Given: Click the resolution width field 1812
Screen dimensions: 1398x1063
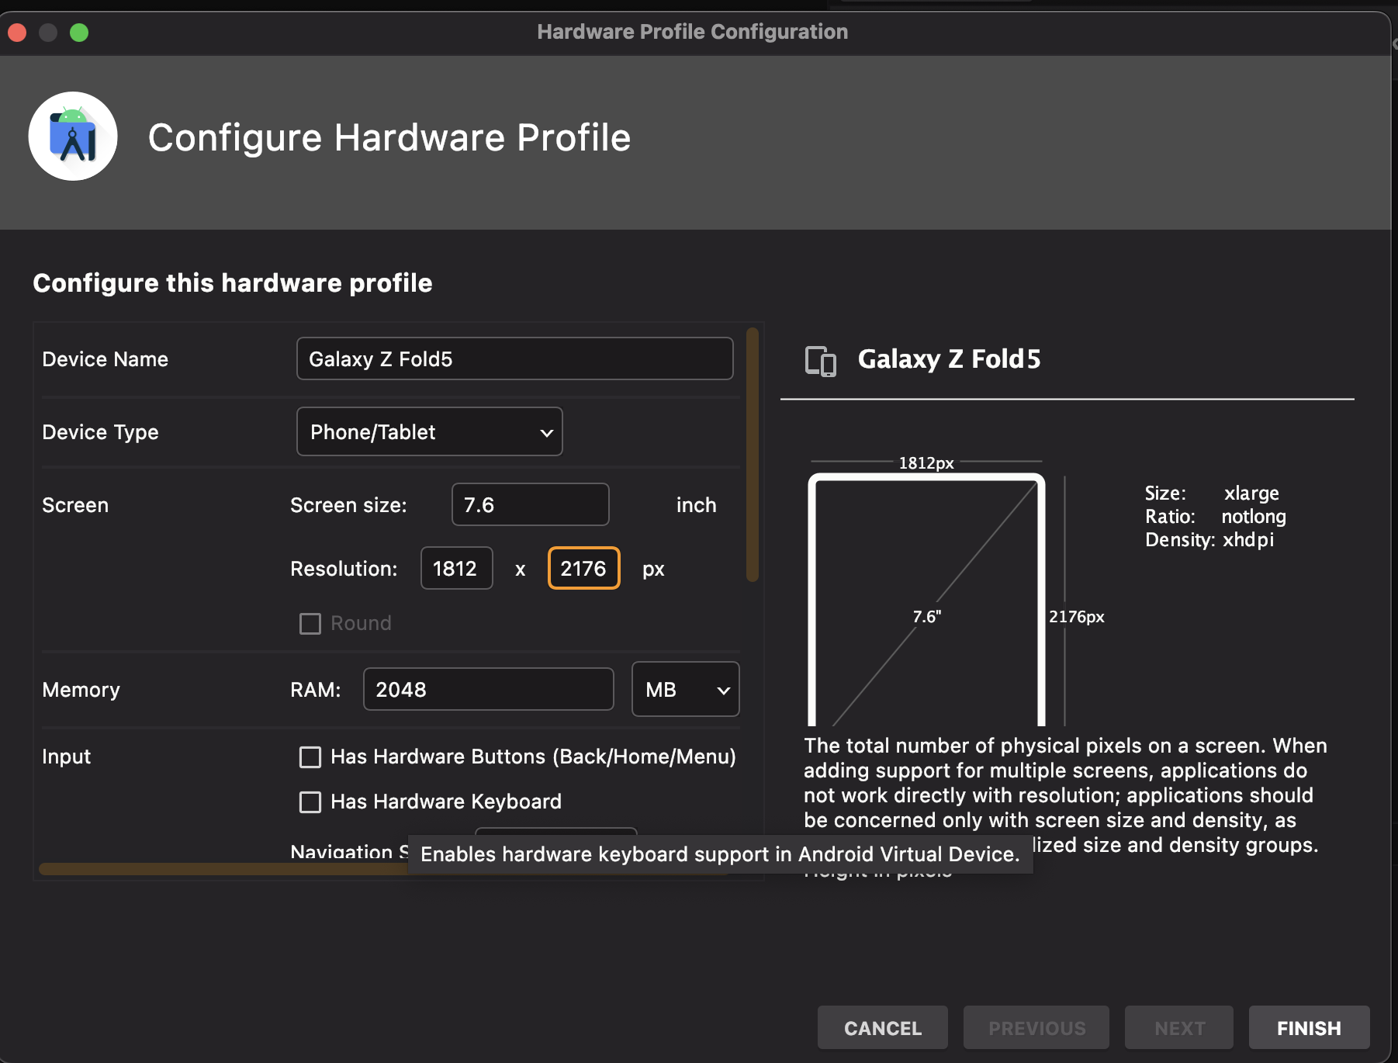Looking at the screenshot, I should (457, 568).
